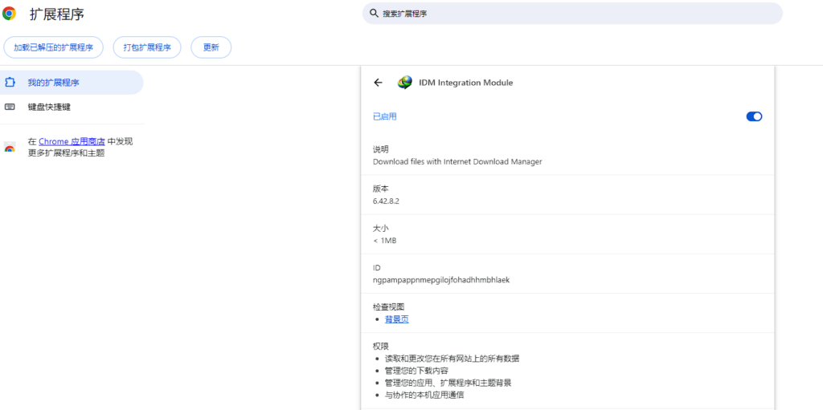This screenshot has width=823, height=410.
Task: Click the puzzle icon beside 我的扩展程序
Action: click(x=10, y=83)
